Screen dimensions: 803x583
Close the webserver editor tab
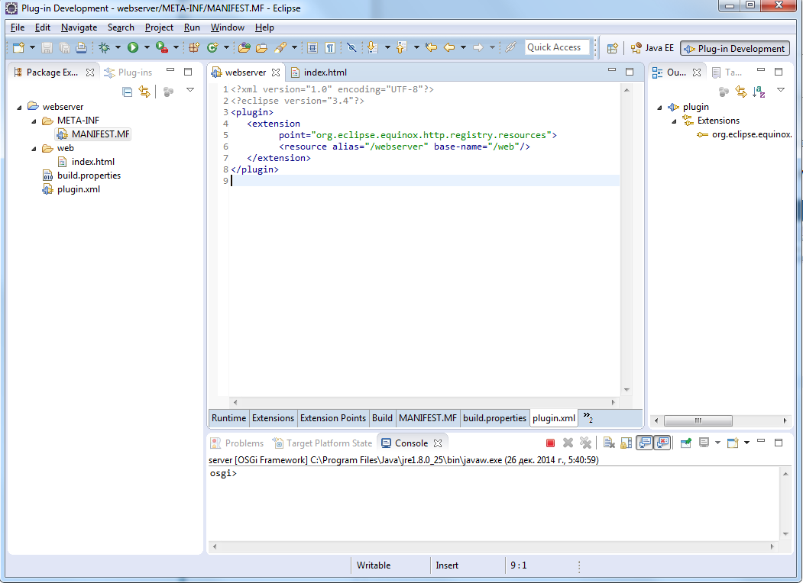tap(276, 72)
